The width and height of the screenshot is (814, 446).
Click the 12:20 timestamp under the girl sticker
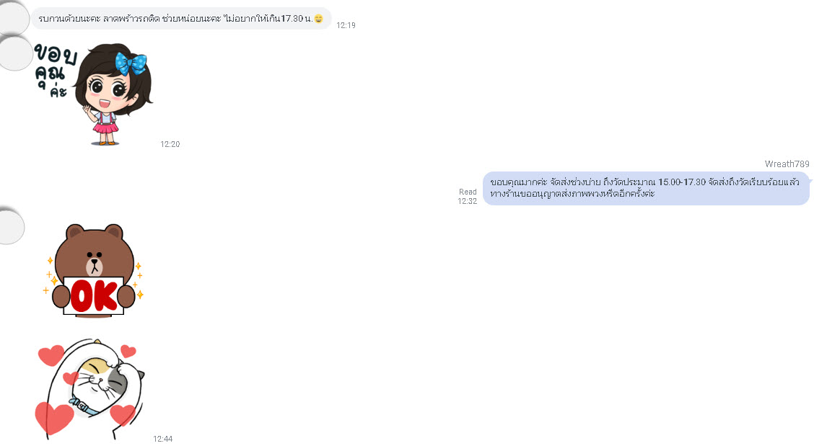[170, 144]
